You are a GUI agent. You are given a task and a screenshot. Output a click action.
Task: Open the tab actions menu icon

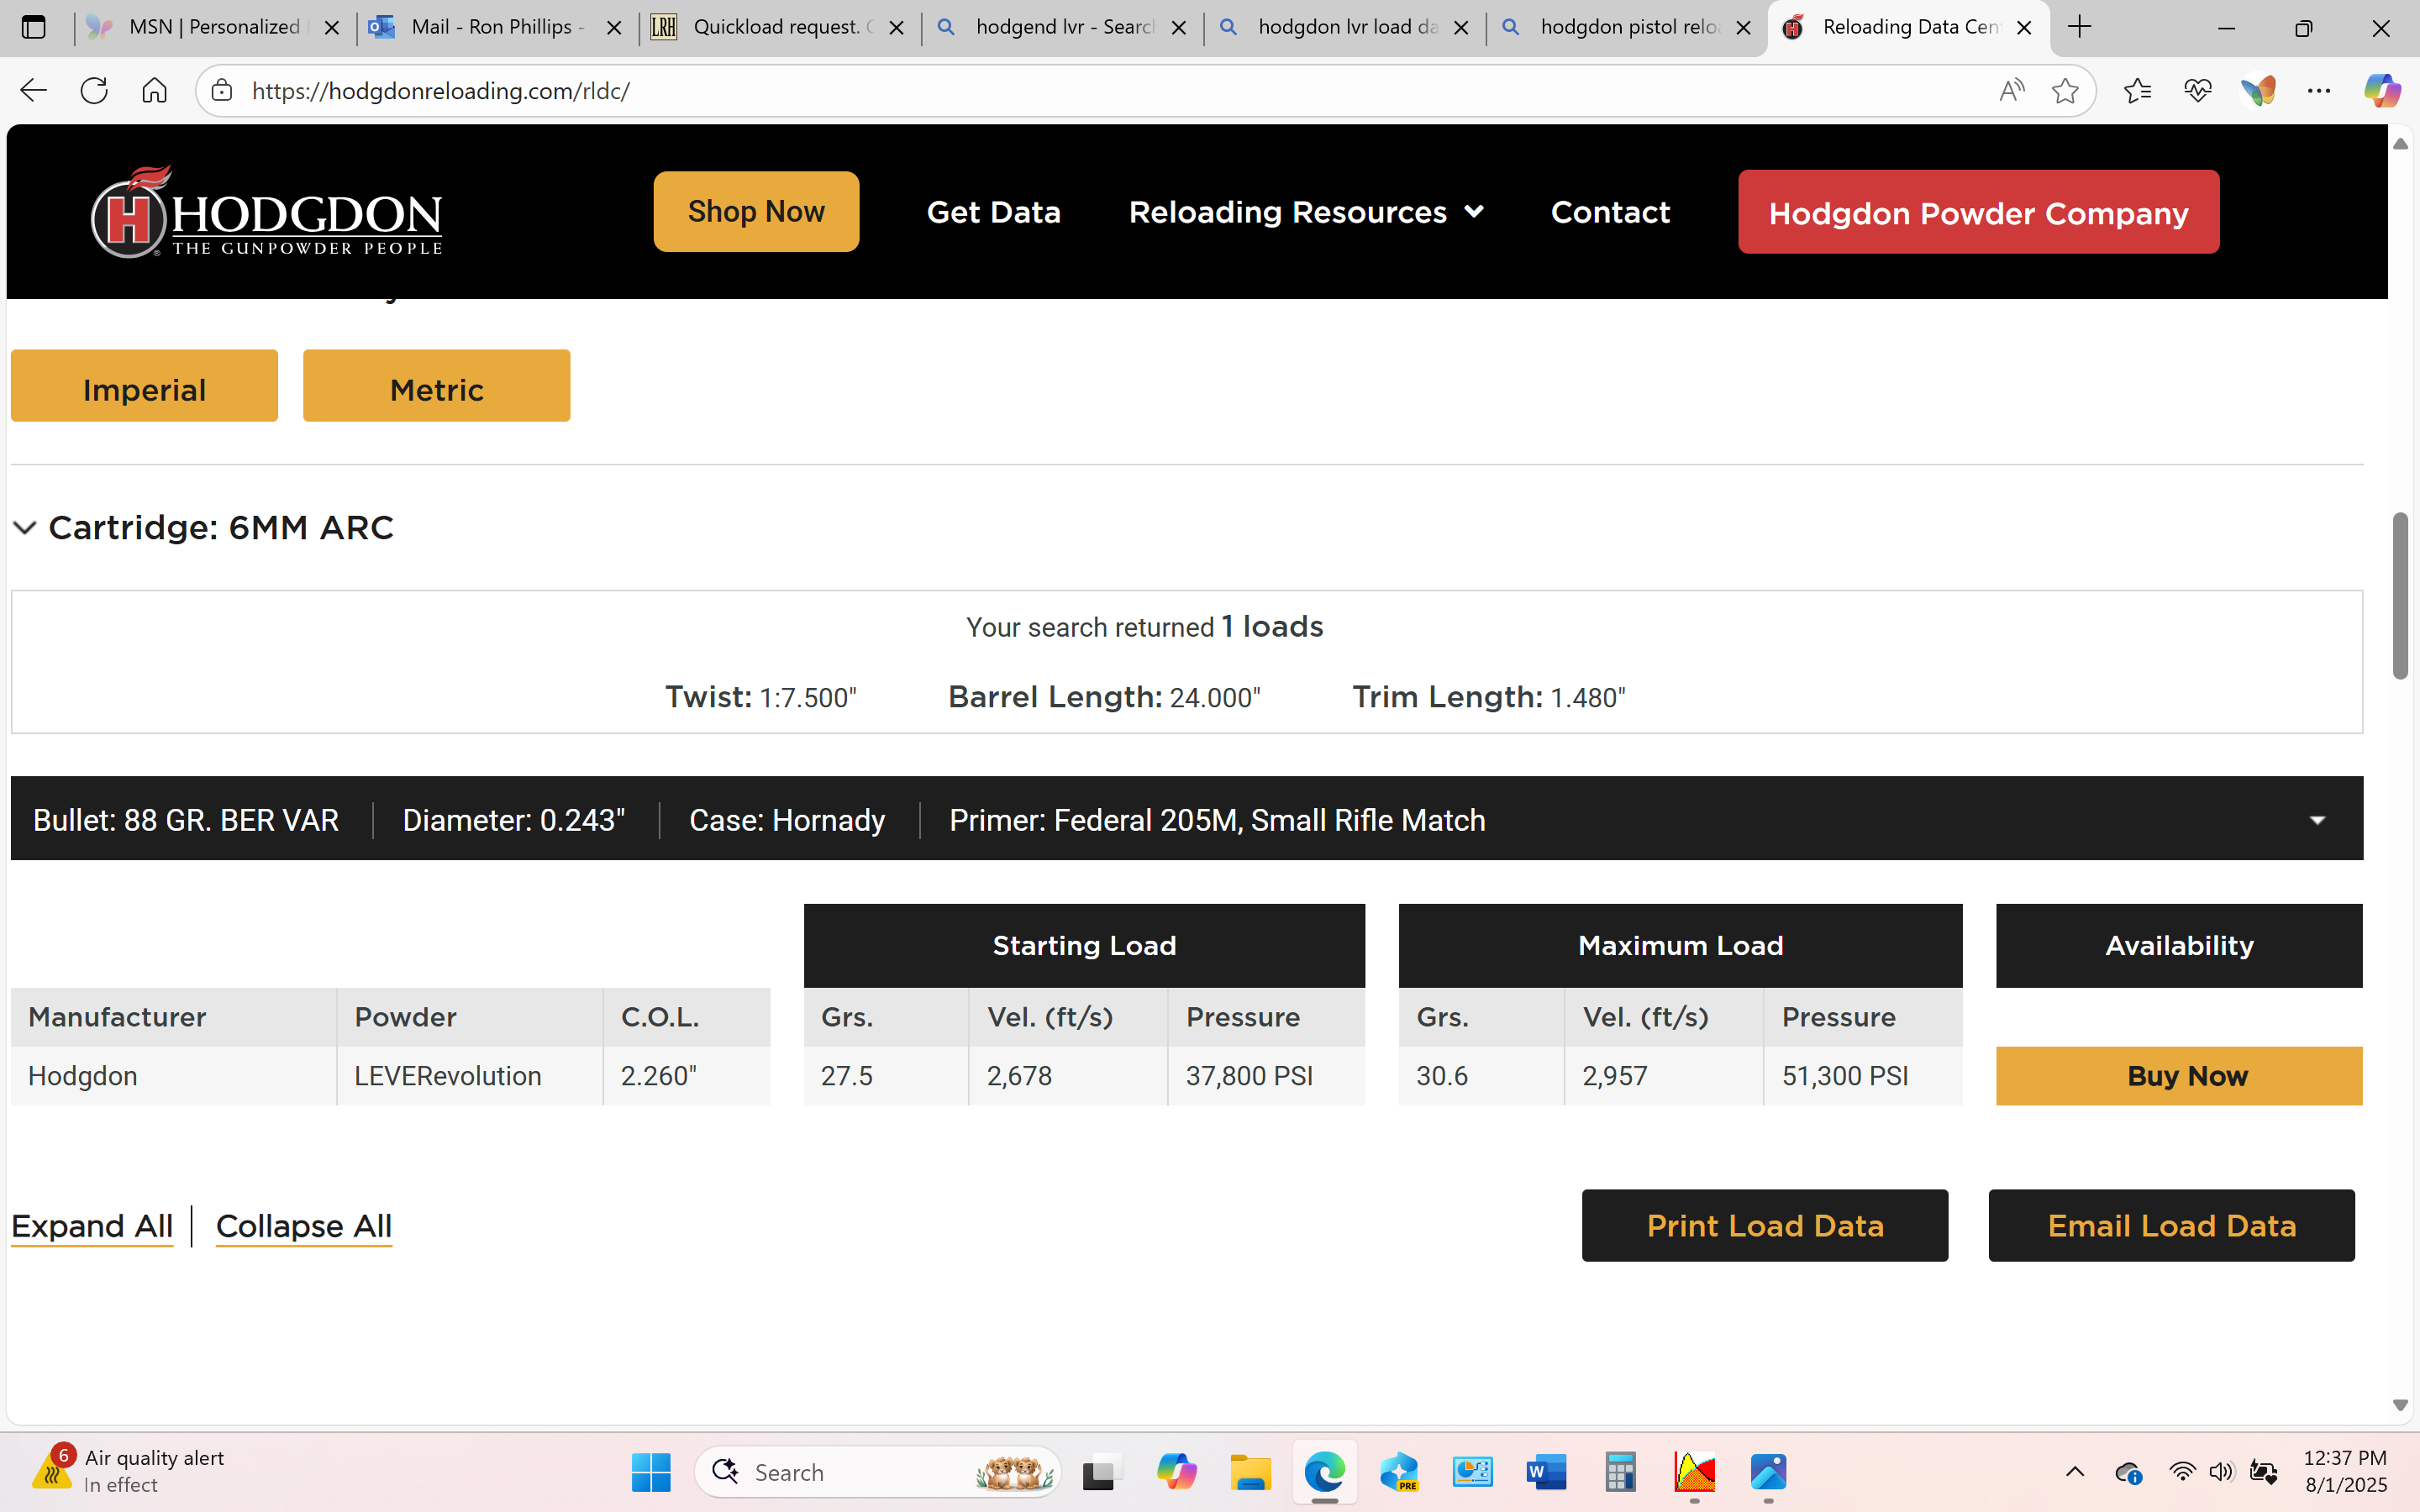pos(34,27)
